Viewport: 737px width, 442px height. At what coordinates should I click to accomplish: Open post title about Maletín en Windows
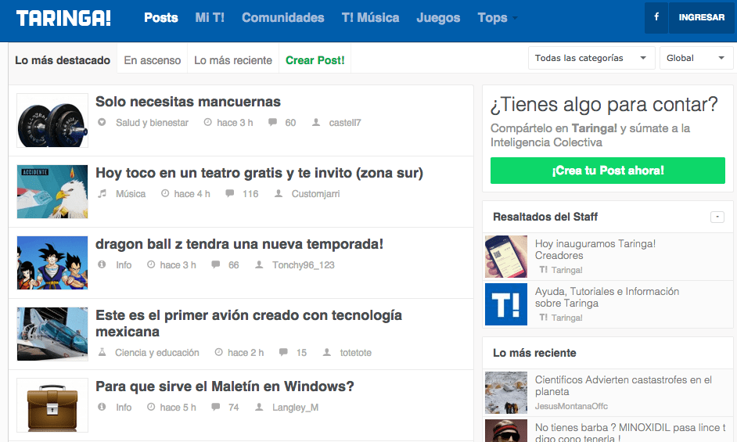[225, 386]
